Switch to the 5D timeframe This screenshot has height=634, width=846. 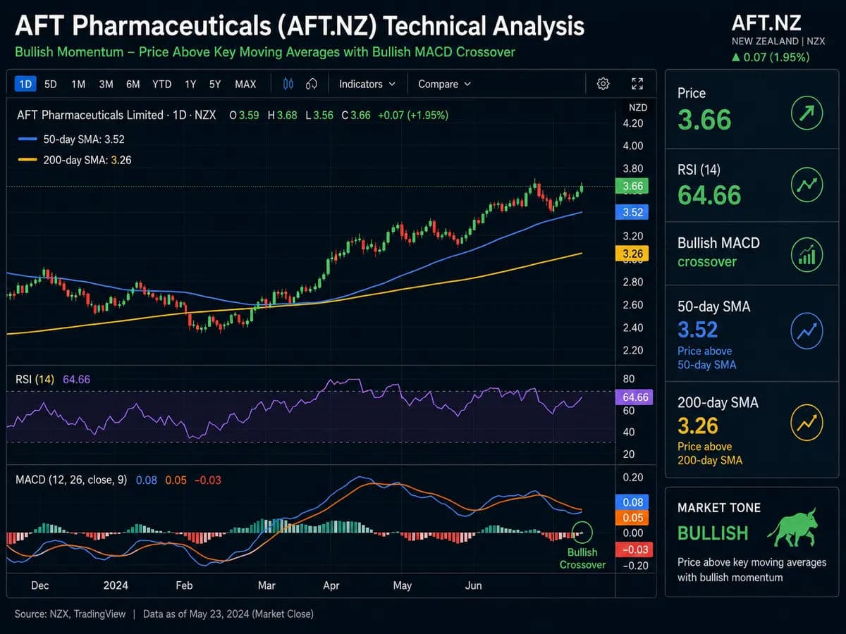tap(51, 84)
